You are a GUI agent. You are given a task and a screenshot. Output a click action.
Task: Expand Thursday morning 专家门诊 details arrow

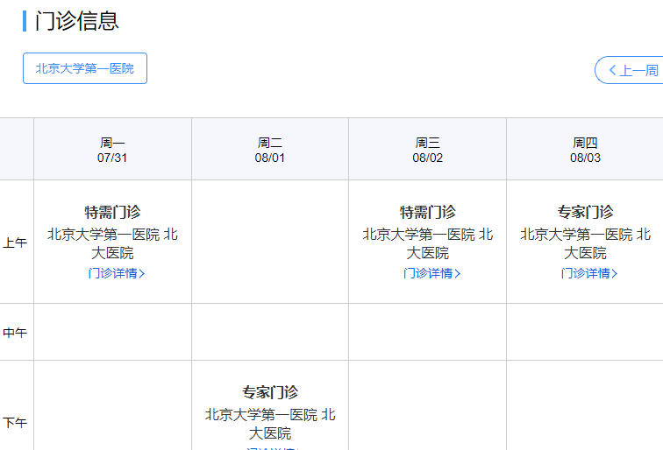coord(615,273)
